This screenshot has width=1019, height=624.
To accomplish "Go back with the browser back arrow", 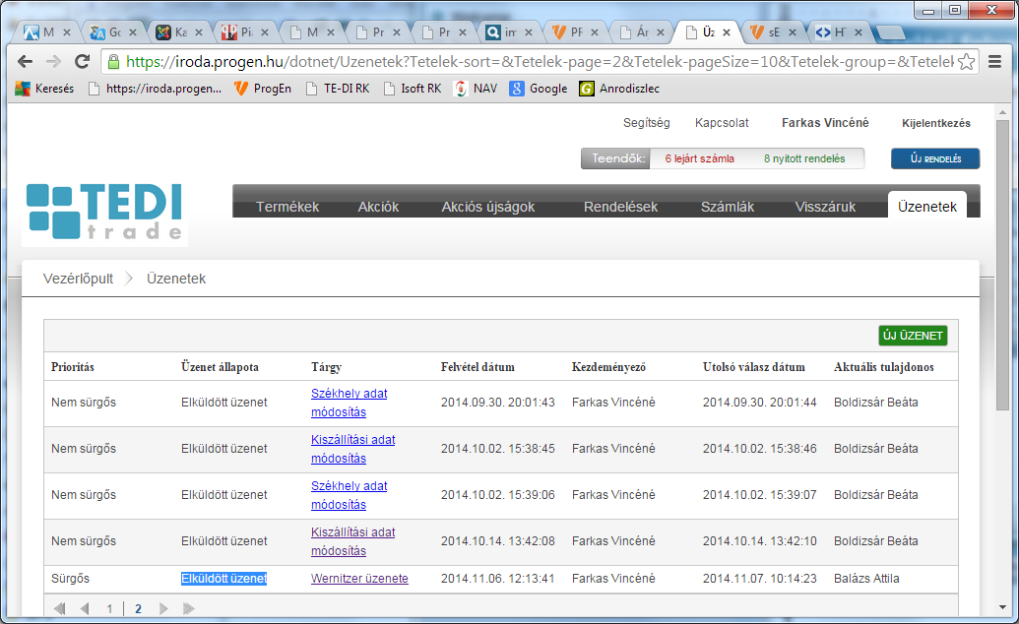I will coord(25,62).
